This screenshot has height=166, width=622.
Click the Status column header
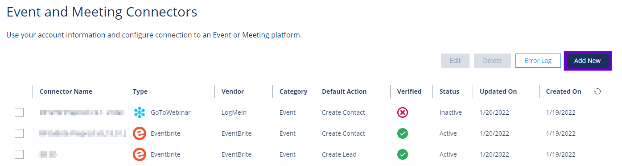(449, 91)
